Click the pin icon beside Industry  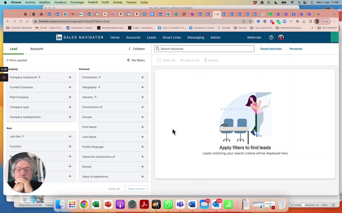tap(95, 97)
